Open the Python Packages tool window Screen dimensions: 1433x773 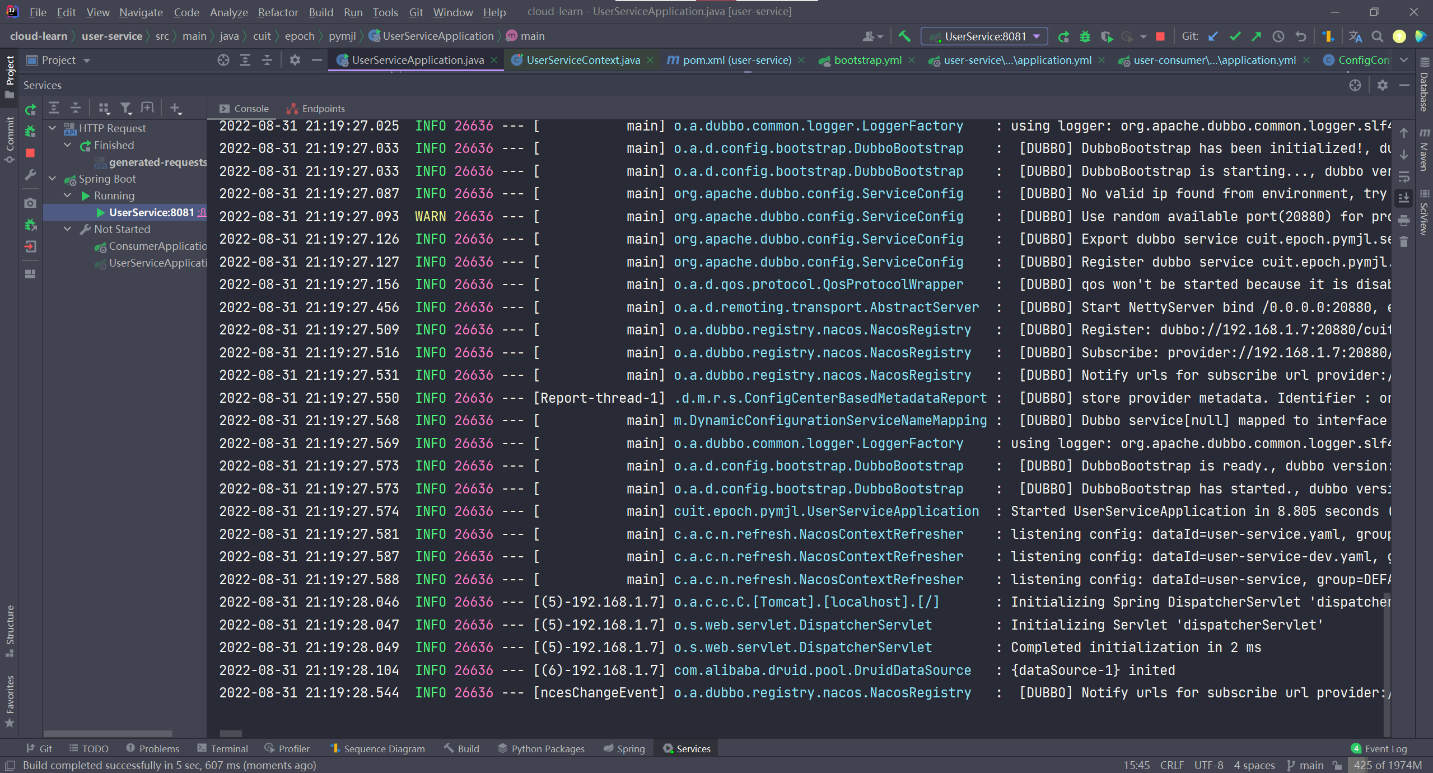(x=541, y=748)
